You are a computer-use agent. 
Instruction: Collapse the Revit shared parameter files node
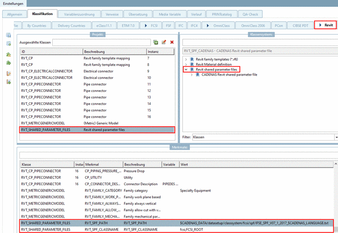tap(186, 69)
